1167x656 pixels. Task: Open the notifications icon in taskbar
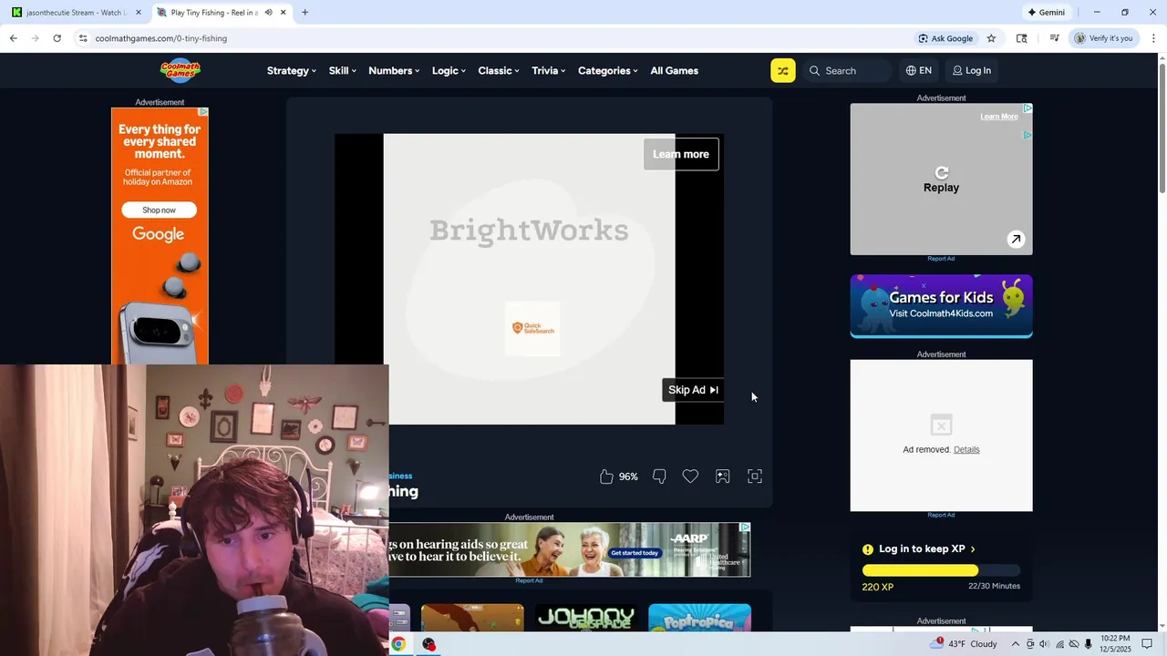click(1147, 644)
